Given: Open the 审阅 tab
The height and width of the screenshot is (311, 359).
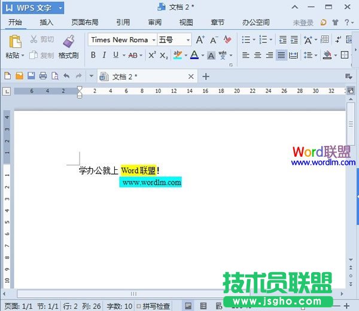Looking at the screenshot, I should (155, 22).
